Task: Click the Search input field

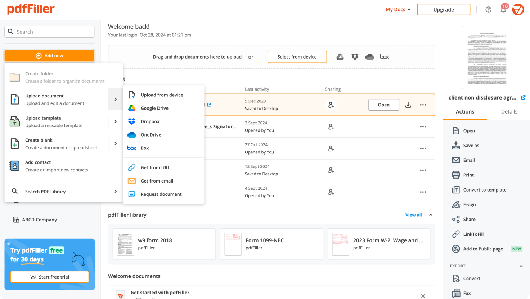Action: coord(50,32)
